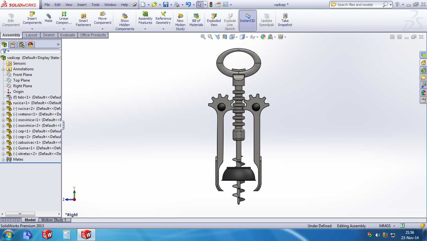The image size is (427, 241).
Task: Expand Reference Geometry dropdown arrow
Action: click(x=163, y=29)
